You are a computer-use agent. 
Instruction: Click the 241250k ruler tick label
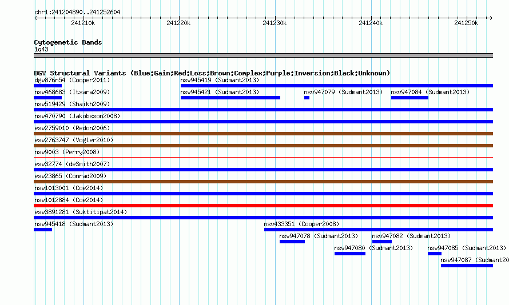coord(466,23)
